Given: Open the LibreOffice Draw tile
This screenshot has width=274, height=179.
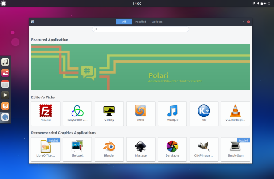Looking at the screenshot, I should (46, 149).
